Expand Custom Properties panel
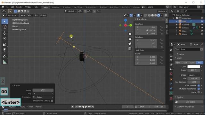The width and height of the screenshot is (205, 115). click(185, 107)
